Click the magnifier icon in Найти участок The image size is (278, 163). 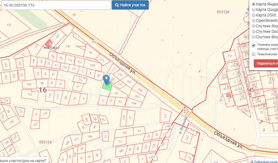tap(117, 5)
